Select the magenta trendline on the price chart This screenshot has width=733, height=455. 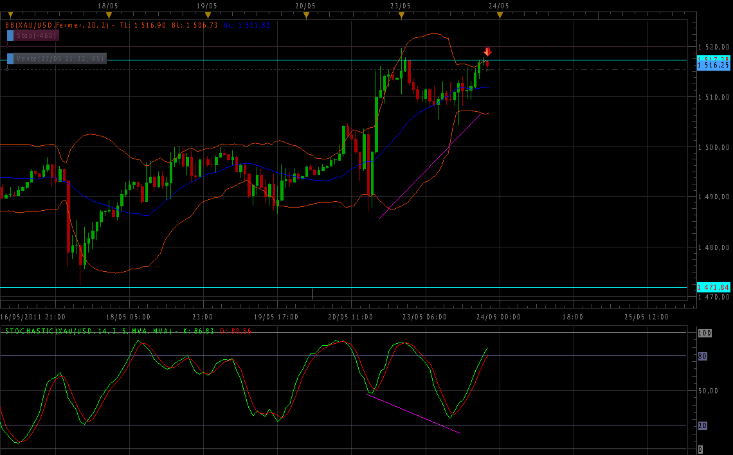[x=430, y=166]
